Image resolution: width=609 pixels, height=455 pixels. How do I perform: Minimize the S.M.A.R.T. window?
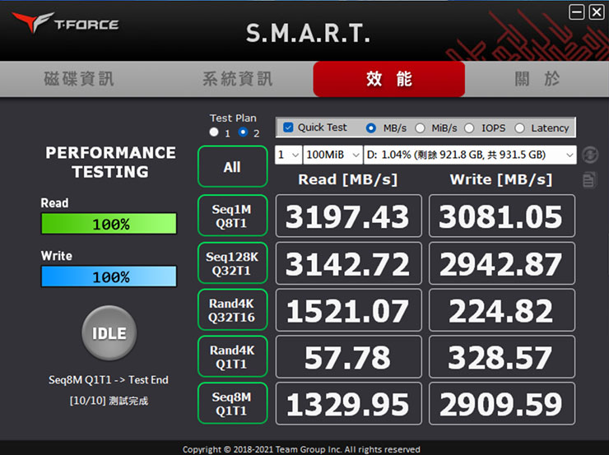(577, 12)
